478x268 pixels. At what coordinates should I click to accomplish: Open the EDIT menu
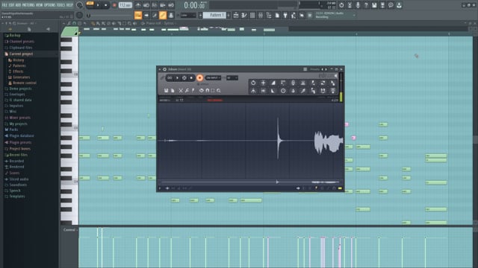tap(11, 5)
